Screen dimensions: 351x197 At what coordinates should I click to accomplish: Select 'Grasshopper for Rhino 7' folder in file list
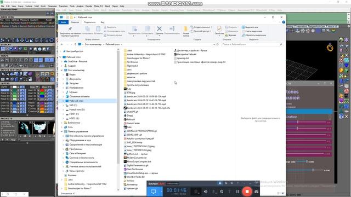tap(137, 58)
